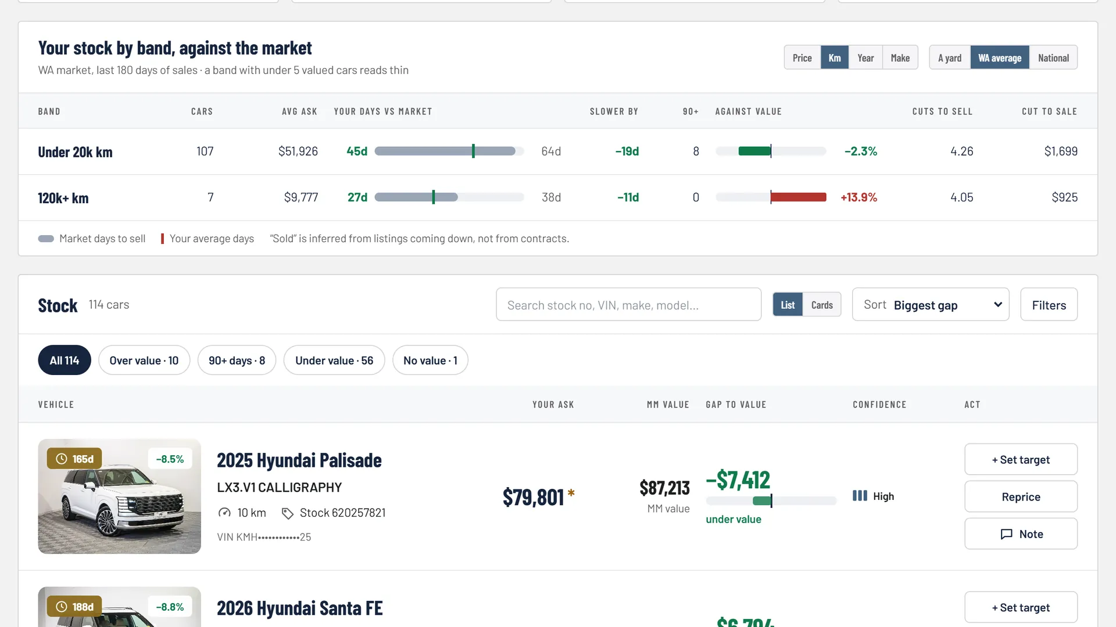Viewport: 1116px width, 627px height.
Task: Click the tag icon beside Stock 620257821
Action: tap(287, 513)
